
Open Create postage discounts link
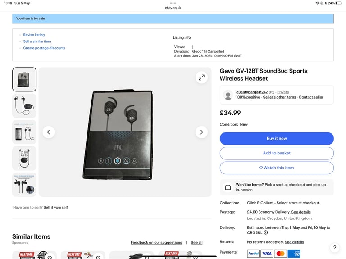(x=44, y=48)
